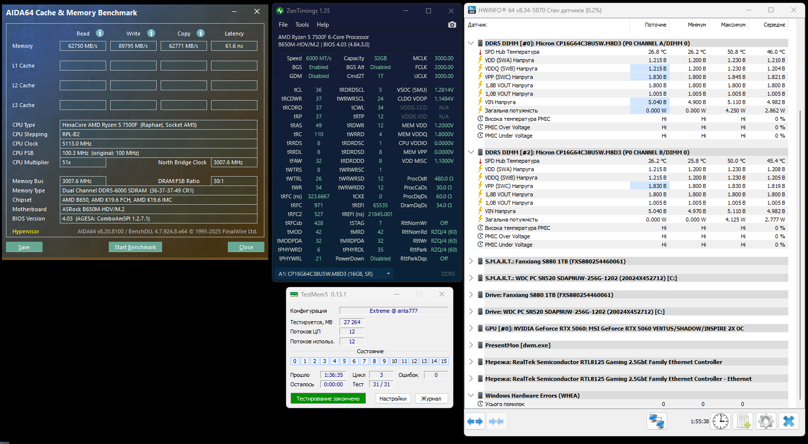Viewport: 808px width, 444px height.
Task: Click chip icon beside Drive: Fanxiang S880 group
Action: click(480, 295)
